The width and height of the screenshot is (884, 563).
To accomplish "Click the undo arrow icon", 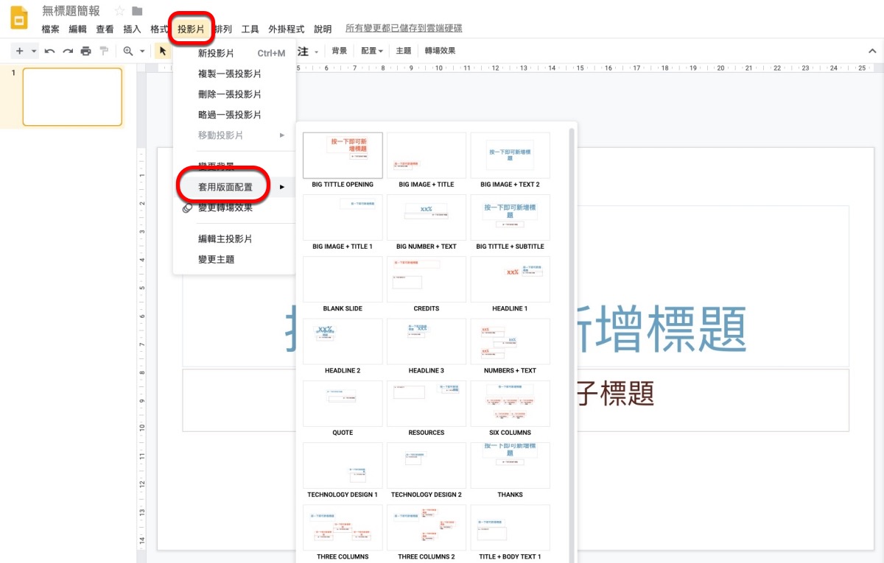I will coord(49,51).
